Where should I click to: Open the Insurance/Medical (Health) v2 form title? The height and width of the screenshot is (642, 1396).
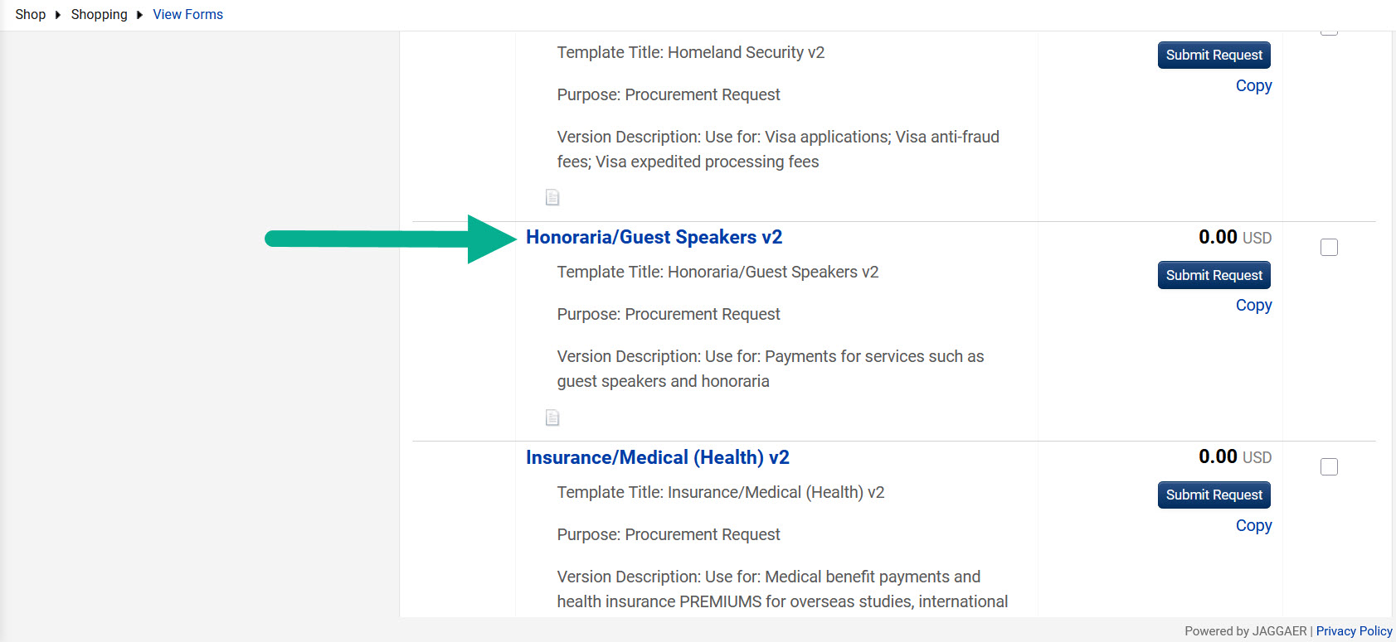coord(658,457)
